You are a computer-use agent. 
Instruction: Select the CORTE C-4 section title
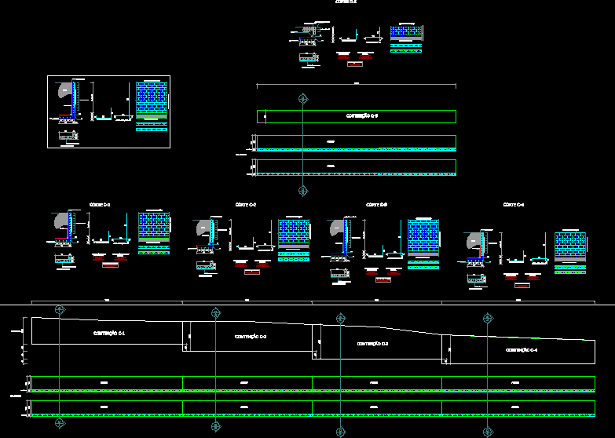(513, 205)
